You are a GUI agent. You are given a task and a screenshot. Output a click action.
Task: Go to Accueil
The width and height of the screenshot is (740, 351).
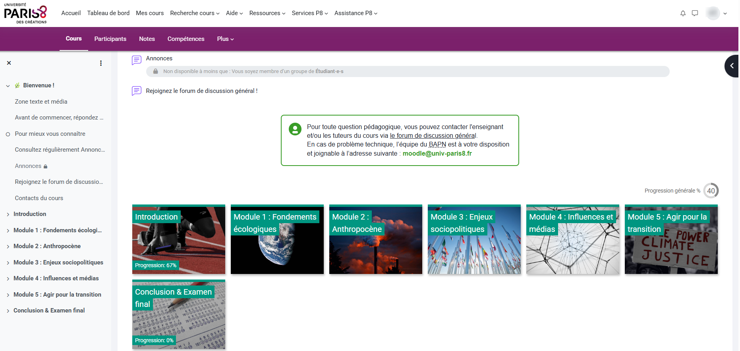coord(71,13)
